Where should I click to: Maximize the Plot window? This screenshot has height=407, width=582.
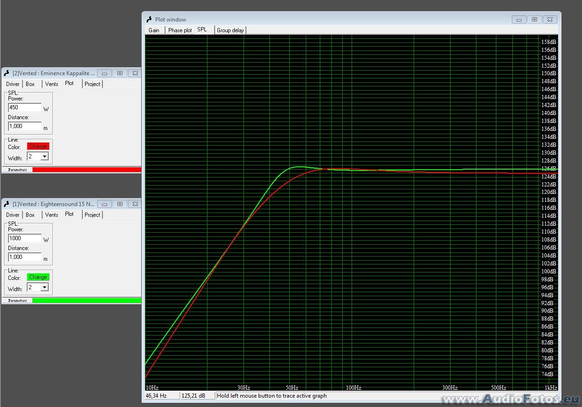click(534, 19)
